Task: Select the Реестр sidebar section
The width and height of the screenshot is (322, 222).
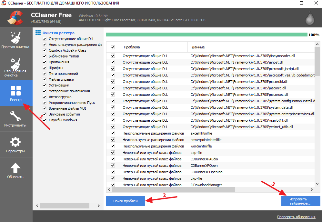Action: pyautogui.click(x=15, y=93)
